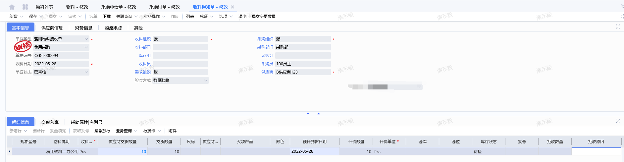Close the 收料通知单 - 修改 tab
624x162 pixels.
tap(233, 7)
